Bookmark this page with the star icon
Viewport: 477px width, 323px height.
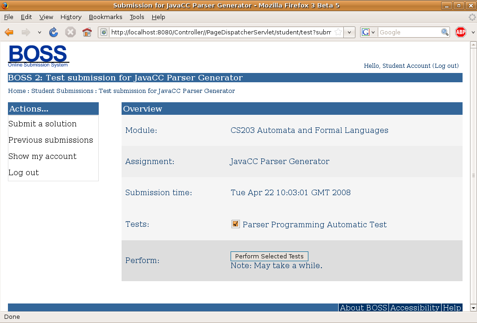338,32
